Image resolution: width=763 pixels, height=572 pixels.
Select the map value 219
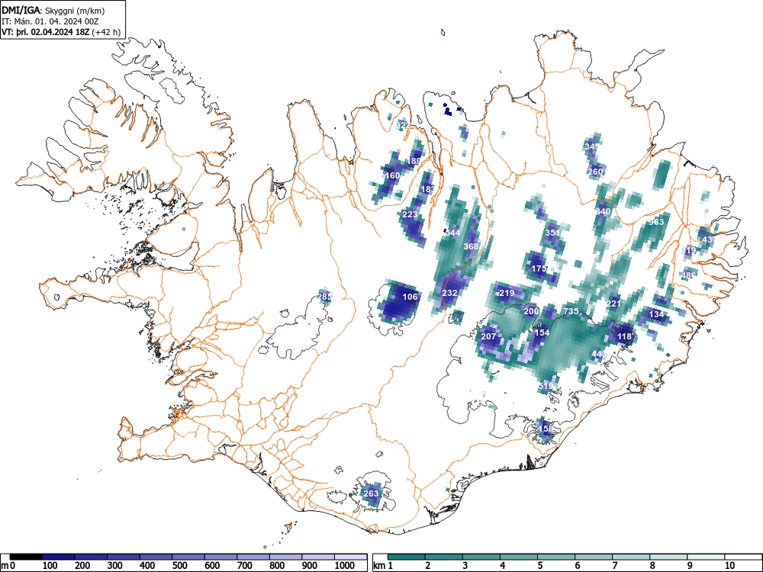[x=507, y=293]
